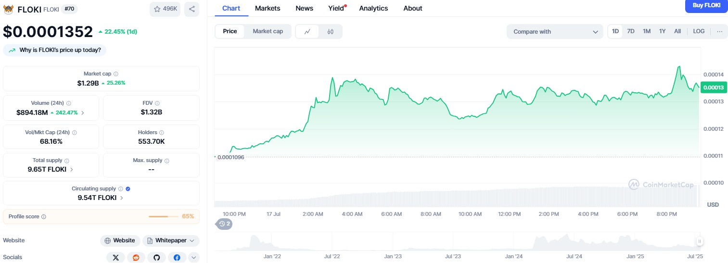
Task: Open the Analytics tab
Action: (373, 8)
